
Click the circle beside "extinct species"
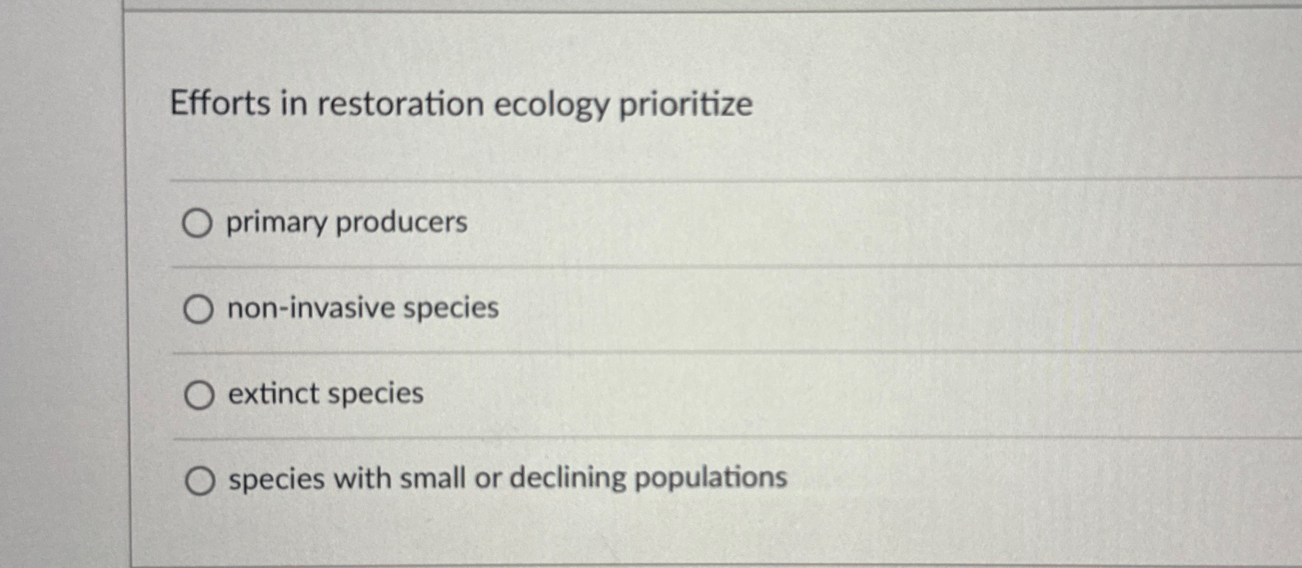click(x=199, y=395)
